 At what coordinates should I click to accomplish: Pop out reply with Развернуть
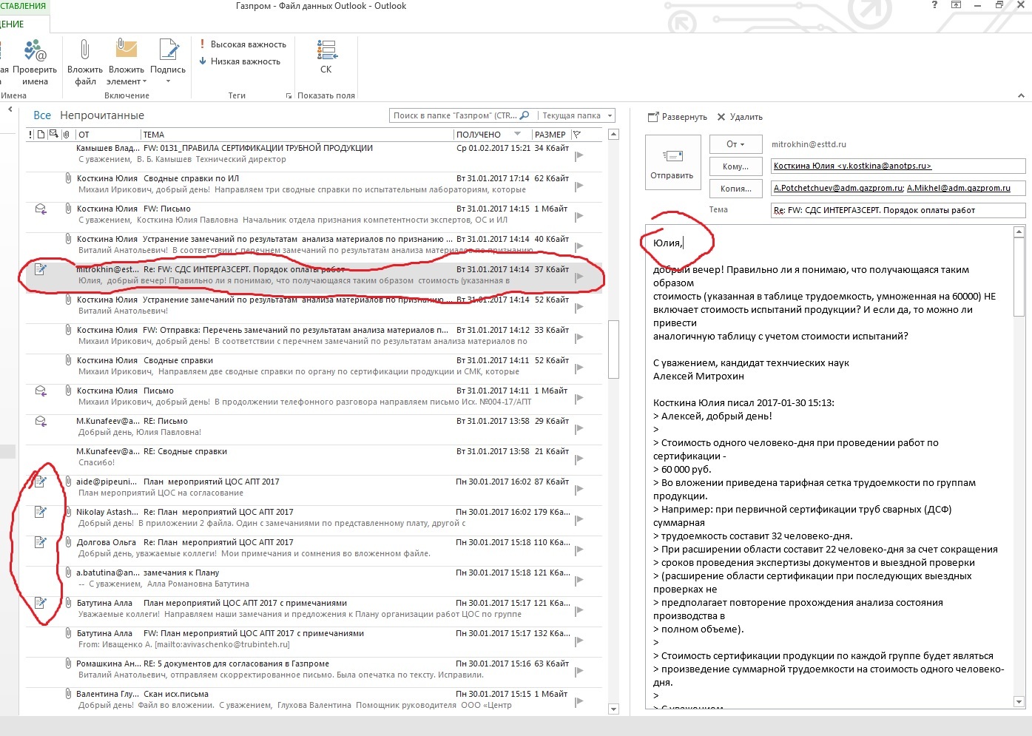coord(678,117)
